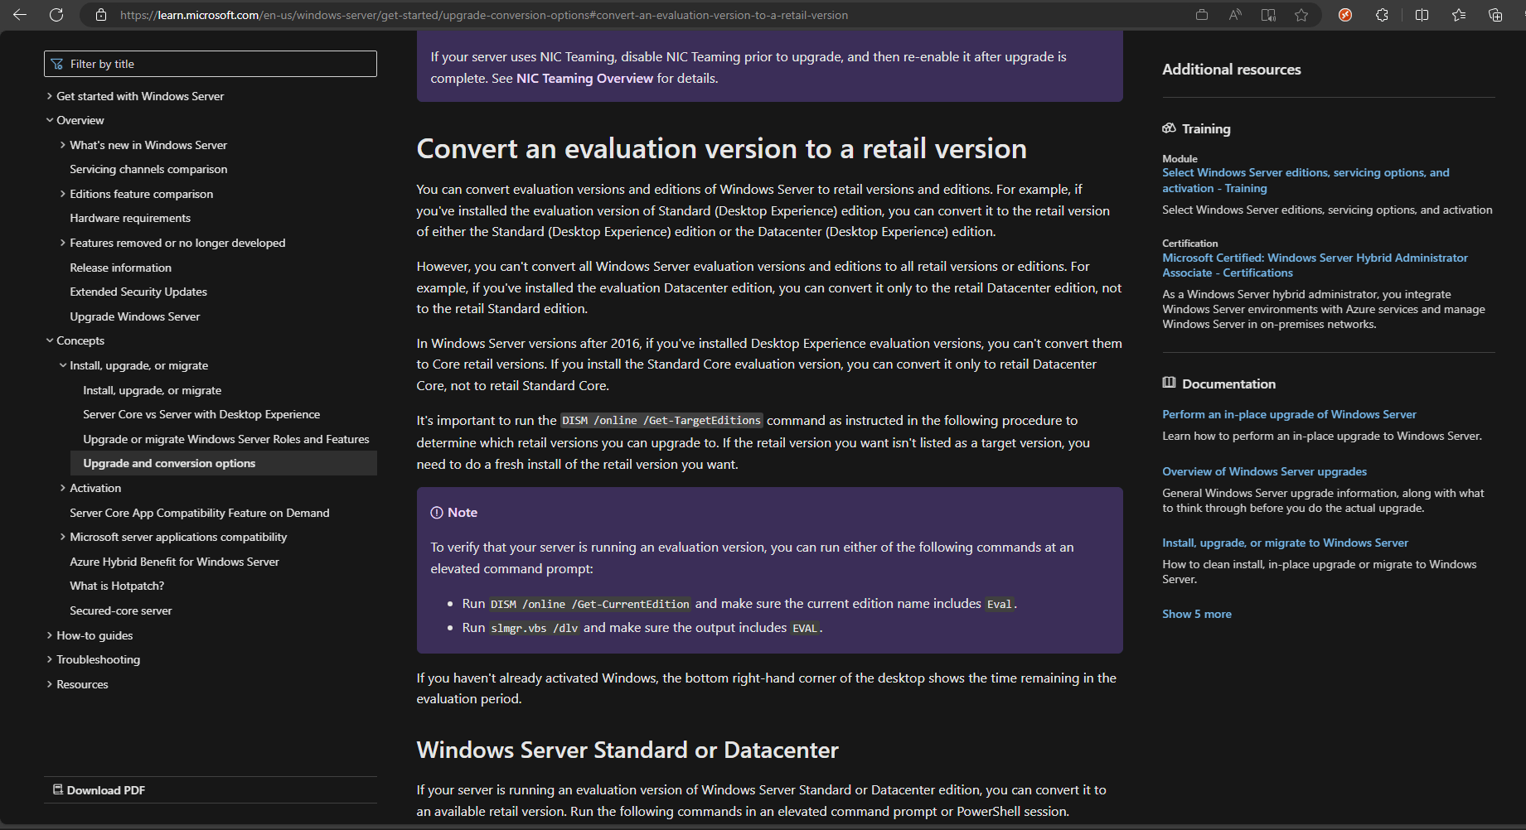The width and height of the screenshot is (1526, 830).
Task: Open Server Core App Compatibility Feature on Demand
Action: [200, 513]
